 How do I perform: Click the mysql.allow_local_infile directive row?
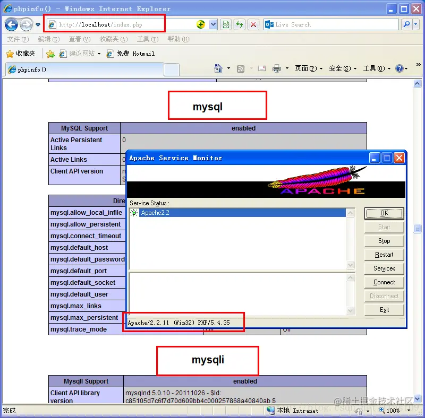[87, 213]
